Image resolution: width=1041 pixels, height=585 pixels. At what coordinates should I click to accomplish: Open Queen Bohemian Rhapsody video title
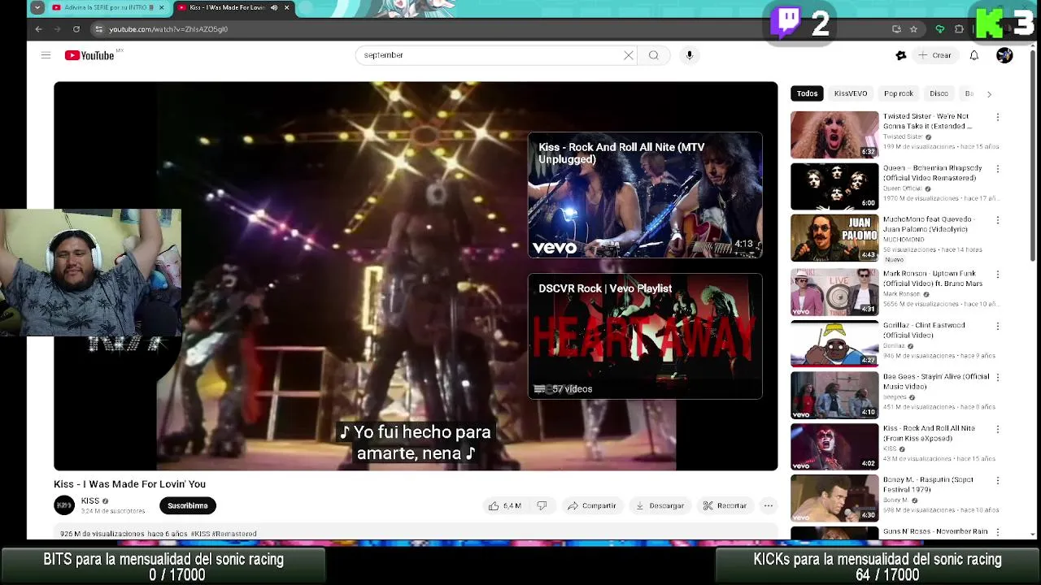coord(933,173)
